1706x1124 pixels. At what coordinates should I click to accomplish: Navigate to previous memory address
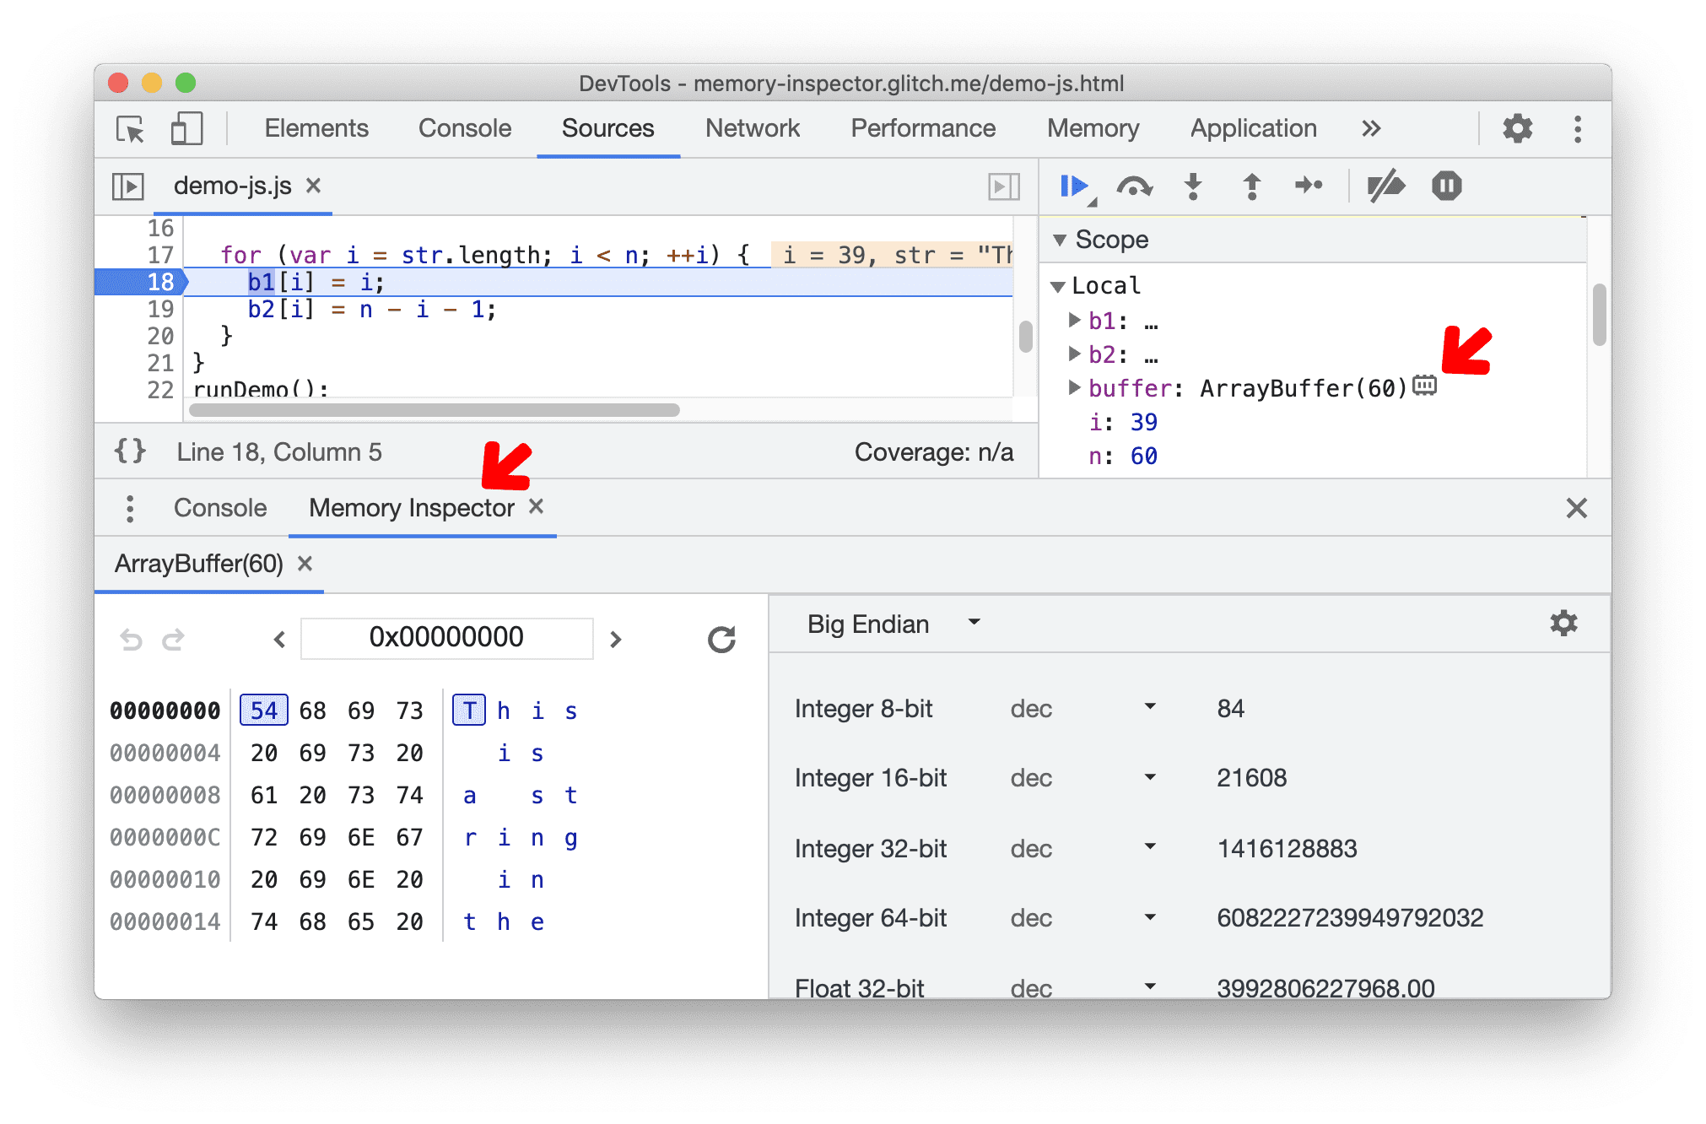[278, 639]
